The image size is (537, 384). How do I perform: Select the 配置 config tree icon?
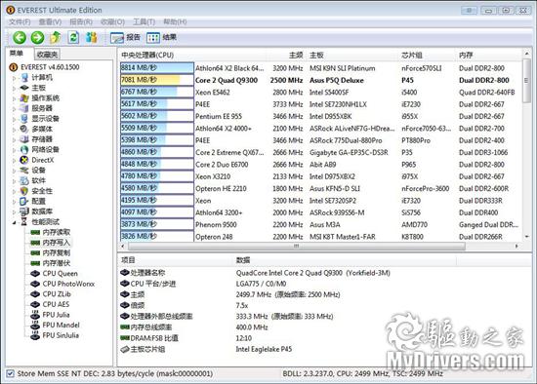click(24, 201)
